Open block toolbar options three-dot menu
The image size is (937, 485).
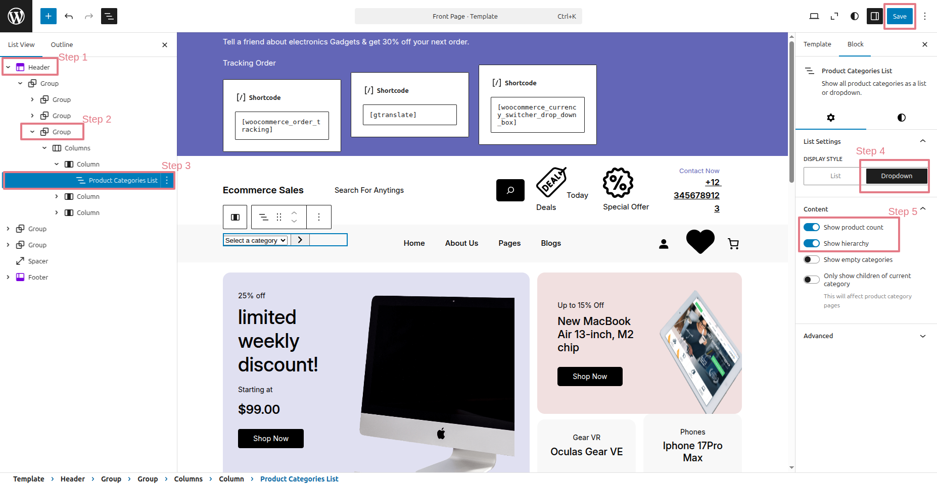(319, 217)
